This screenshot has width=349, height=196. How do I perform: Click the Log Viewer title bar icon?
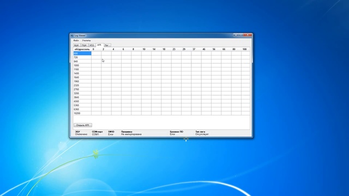pos(72,35)
